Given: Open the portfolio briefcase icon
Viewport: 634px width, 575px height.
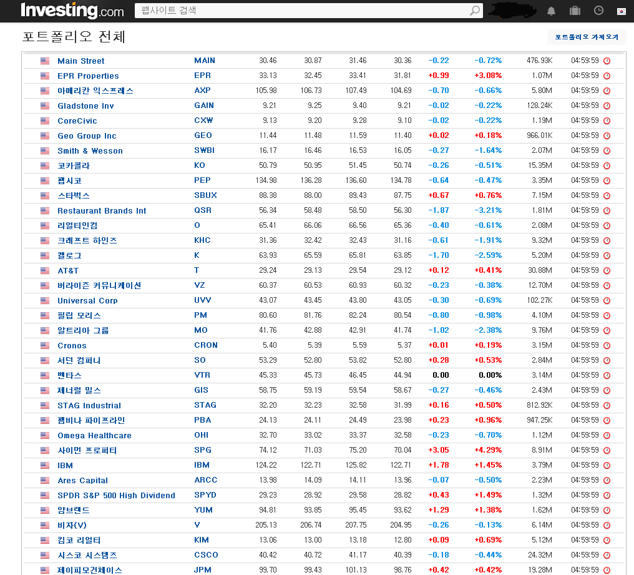Looking at the screenshot, I should [x=575, y=11].
